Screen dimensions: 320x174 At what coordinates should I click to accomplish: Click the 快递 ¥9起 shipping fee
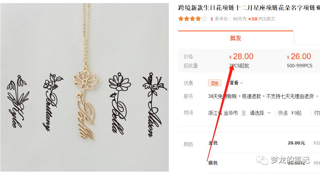pos(289,113)
